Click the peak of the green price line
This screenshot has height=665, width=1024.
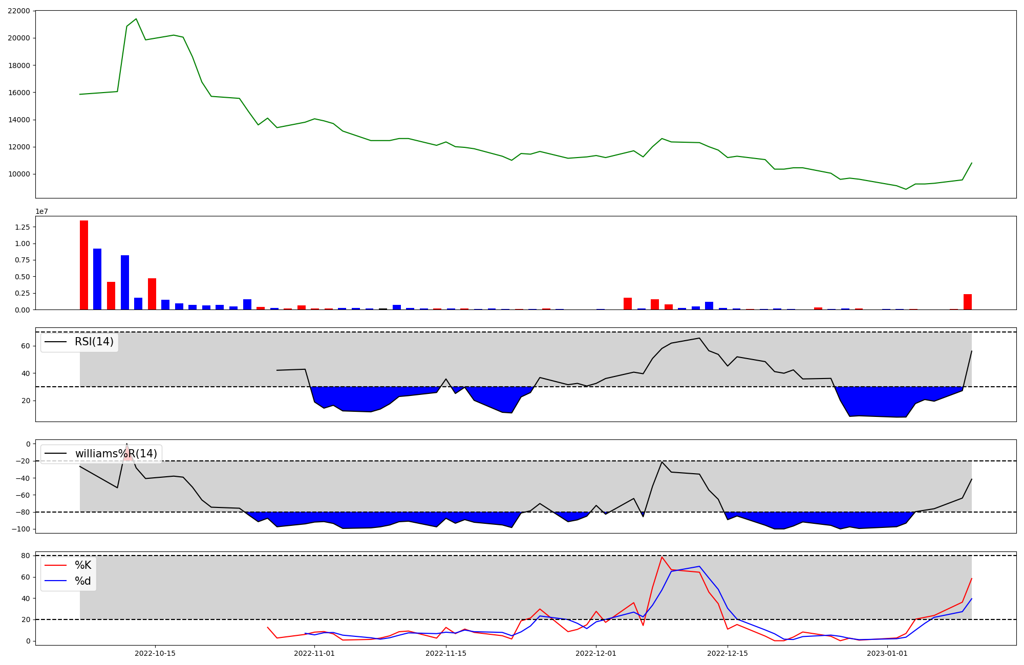pos(136,19)
